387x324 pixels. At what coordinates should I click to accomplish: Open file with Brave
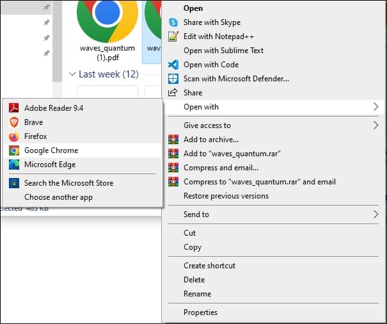tap(83, 122)
